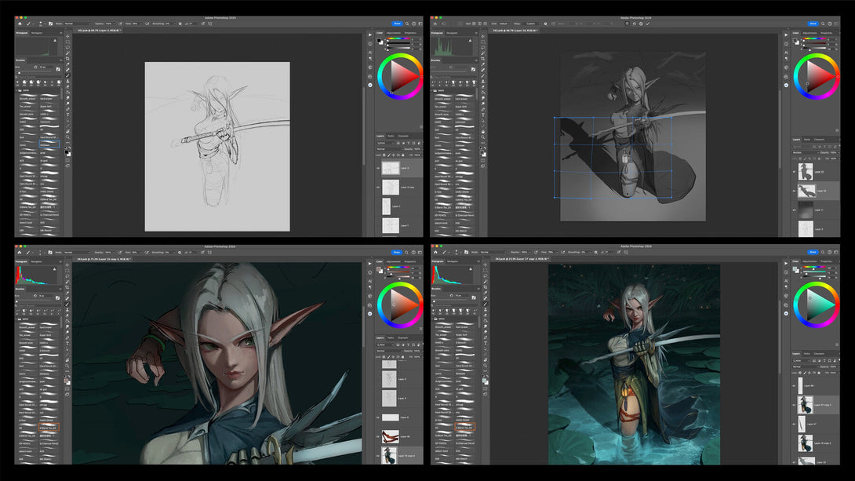The width and height of the screenshot is (855, 481).
Task: Toggle pressure-for-opacity icon in top-left window options
Action: coord(121,24)
